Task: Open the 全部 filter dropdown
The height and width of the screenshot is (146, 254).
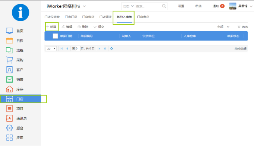Action: [x=223, y=27]
